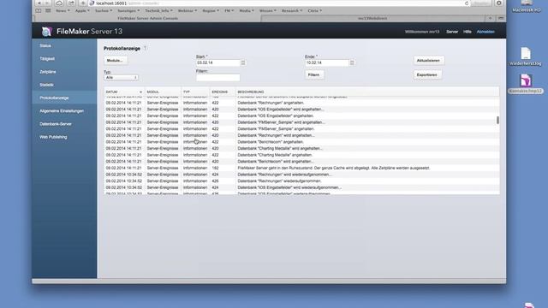Switch to FileMaker Server Admin Console tab
This screenshot has width=548, height=308.
(147, 18)
